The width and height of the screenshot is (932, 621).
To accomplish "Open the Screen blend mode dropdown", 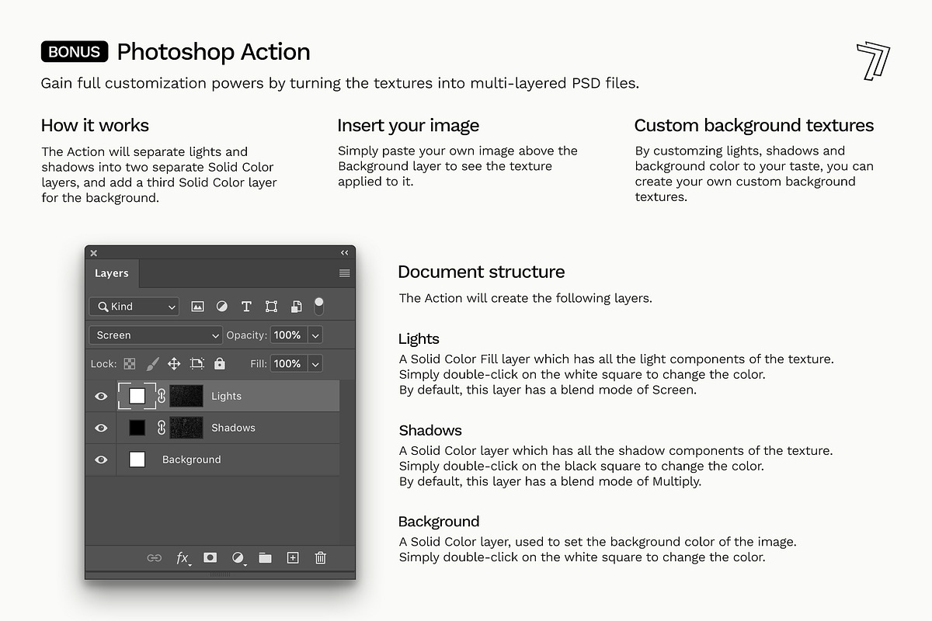I will point(156,335).
